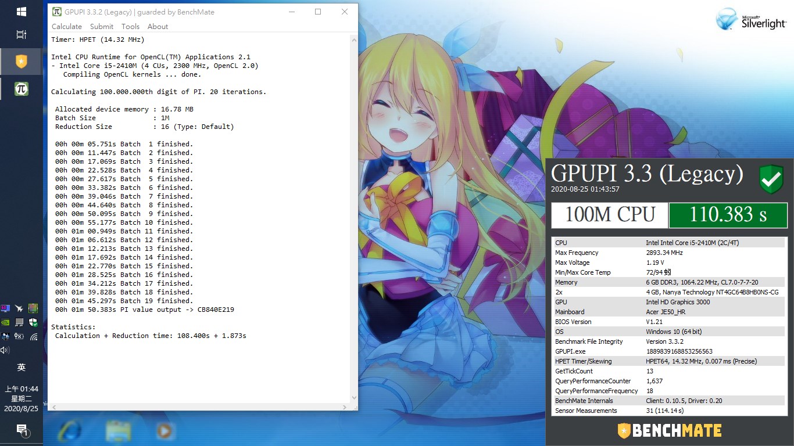Click the Reduction Size line

pos(144,127)
